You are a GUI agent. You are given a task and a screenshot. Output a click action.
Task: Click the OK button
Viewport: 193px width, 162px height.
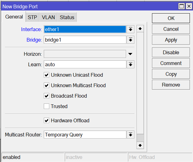point(171,18)
